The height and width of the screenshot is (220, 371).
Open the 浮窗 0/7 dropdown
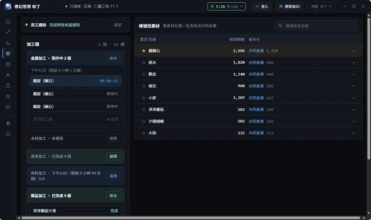[321, 6]
